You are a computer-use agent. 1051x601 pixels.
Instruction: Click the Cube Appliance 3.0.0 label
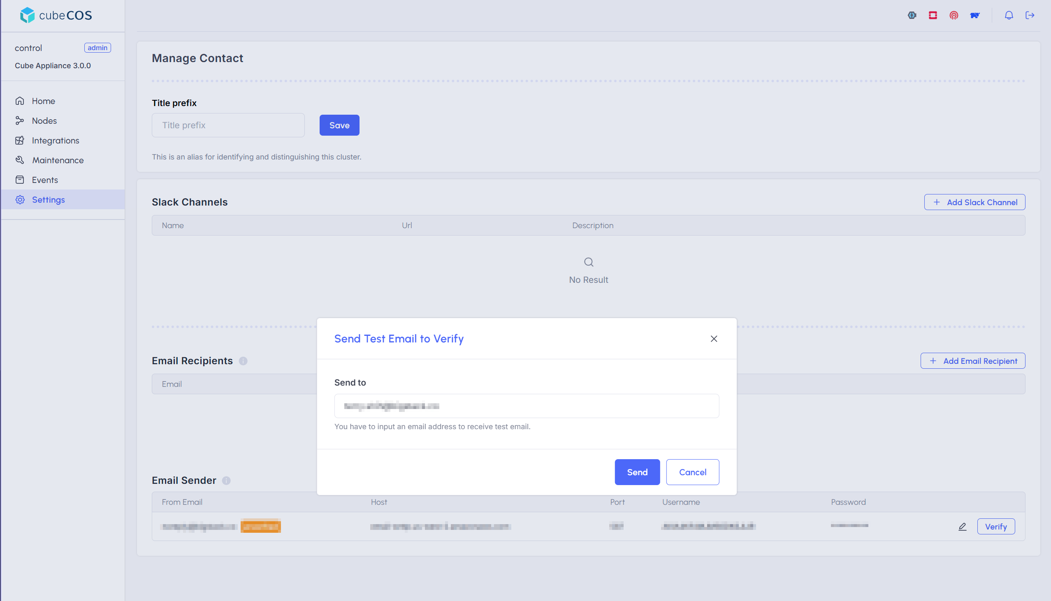(53, 66)
